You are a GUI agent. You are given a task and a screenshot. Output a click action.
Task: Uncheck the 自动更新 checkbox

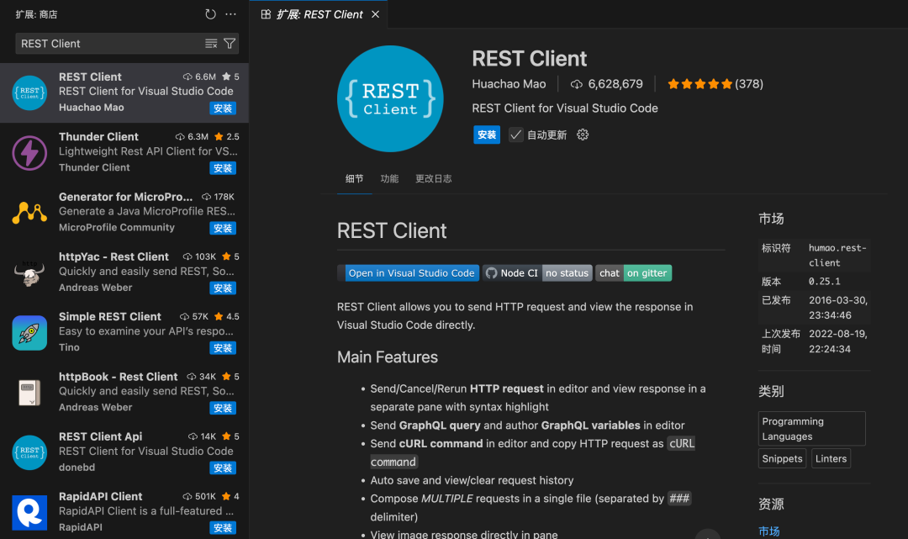coord(515,135)
